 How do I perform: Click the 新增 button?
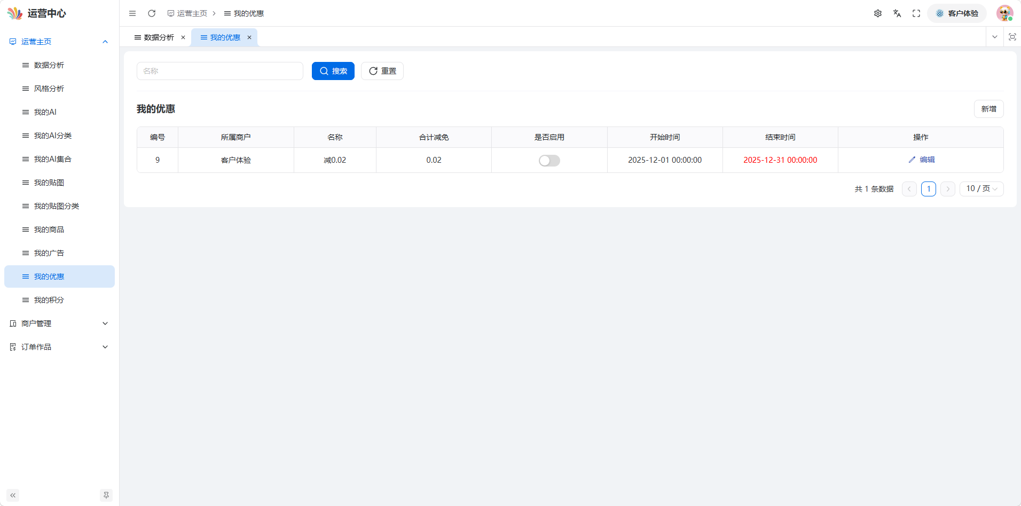click(x=988, y=109)
